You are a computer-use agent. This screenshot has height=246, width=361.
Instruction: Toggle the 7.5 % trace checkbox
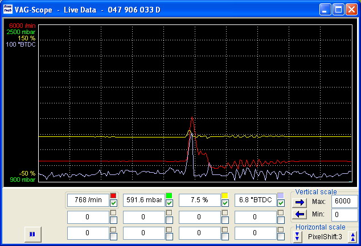225,203
